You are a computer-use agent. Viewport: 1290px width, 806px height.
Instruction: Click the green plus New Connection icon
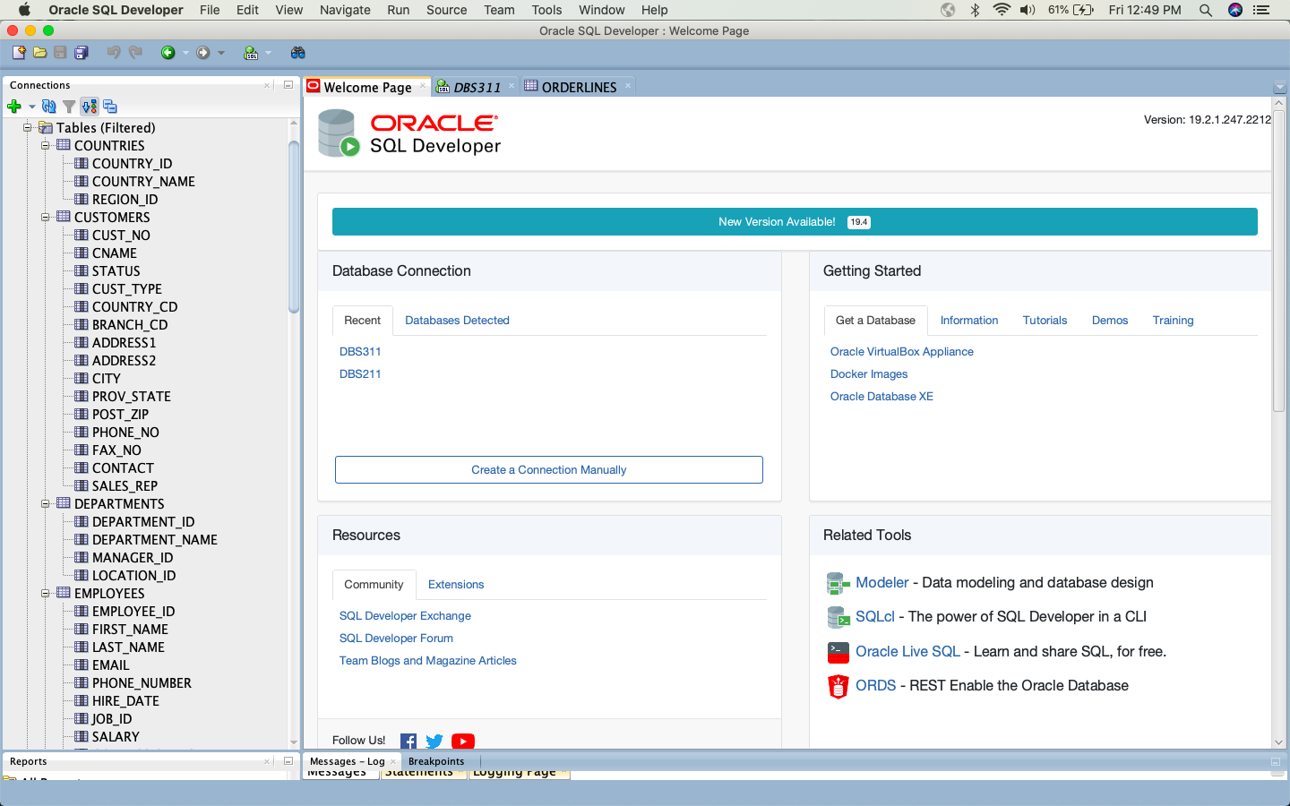tap(14, 107)
